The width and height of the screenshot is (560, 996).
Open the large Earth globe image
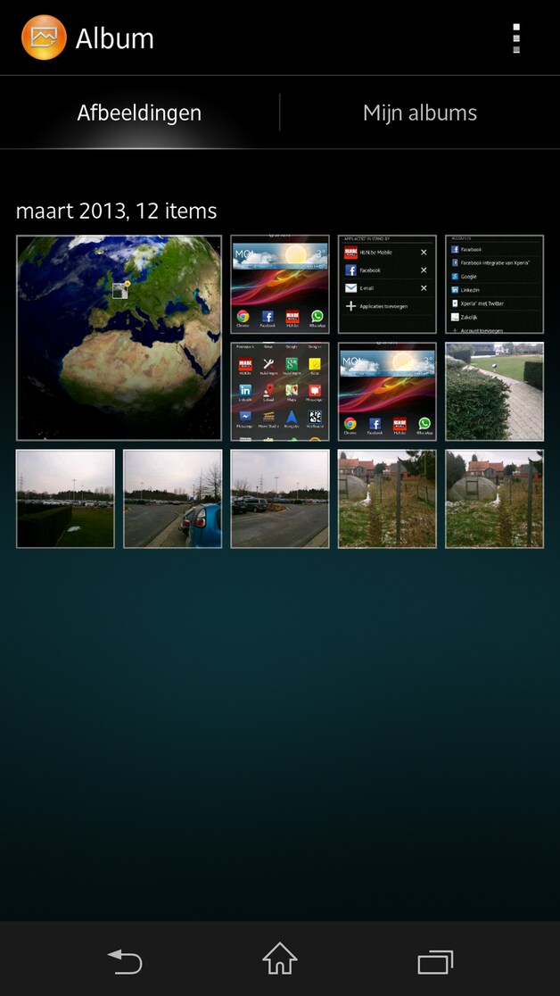click(x=119, y=337)
